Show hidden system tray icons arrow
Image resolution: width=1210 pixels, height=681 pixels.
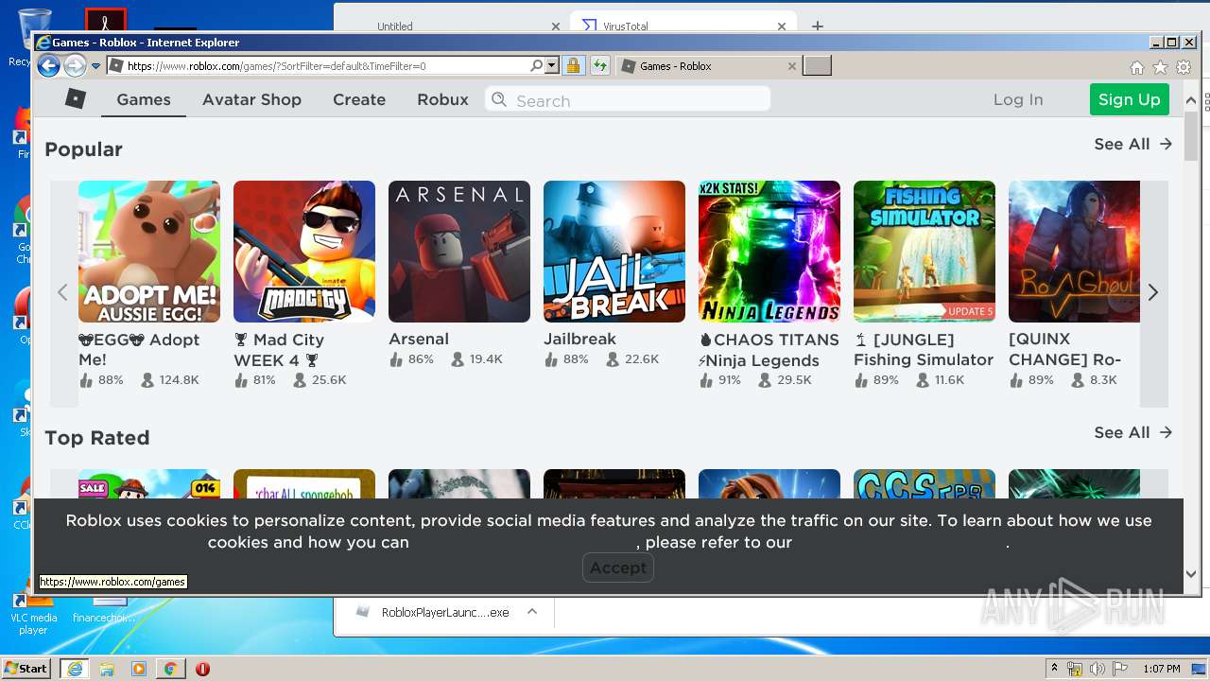click(1054, 668)
